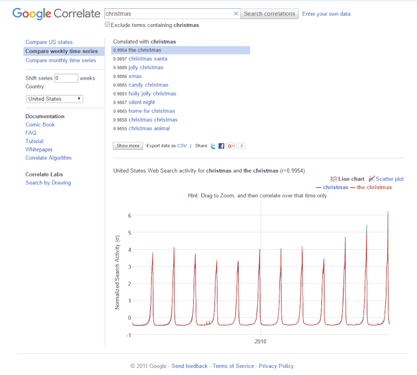Clear the search box with the X icon
Screen dimensions: 417x375
point(236,14)
